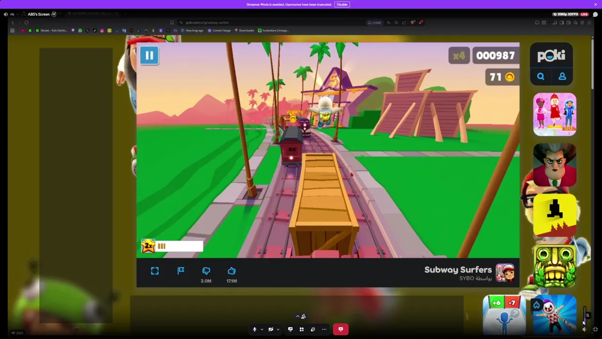Open the WhatsApp bookmark icon

click(80, 31)
